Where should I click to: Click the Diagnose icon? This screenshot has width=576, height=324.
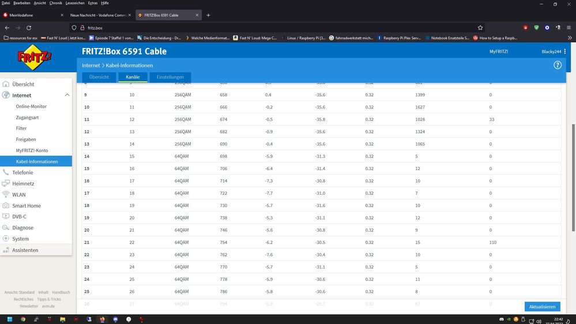pos(6,228)
